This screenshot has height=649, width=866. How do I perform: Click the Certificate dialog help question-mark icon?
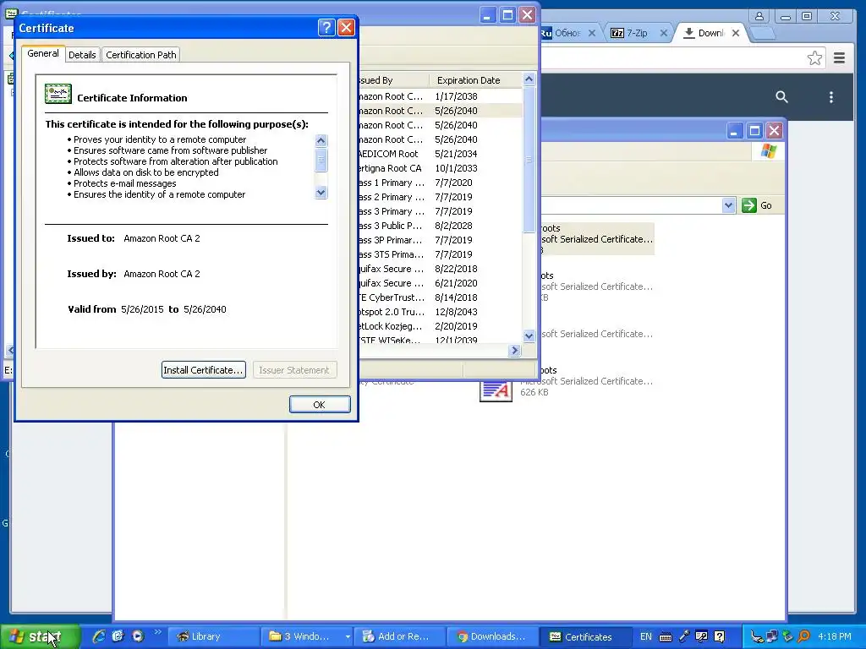click(326, 27)
